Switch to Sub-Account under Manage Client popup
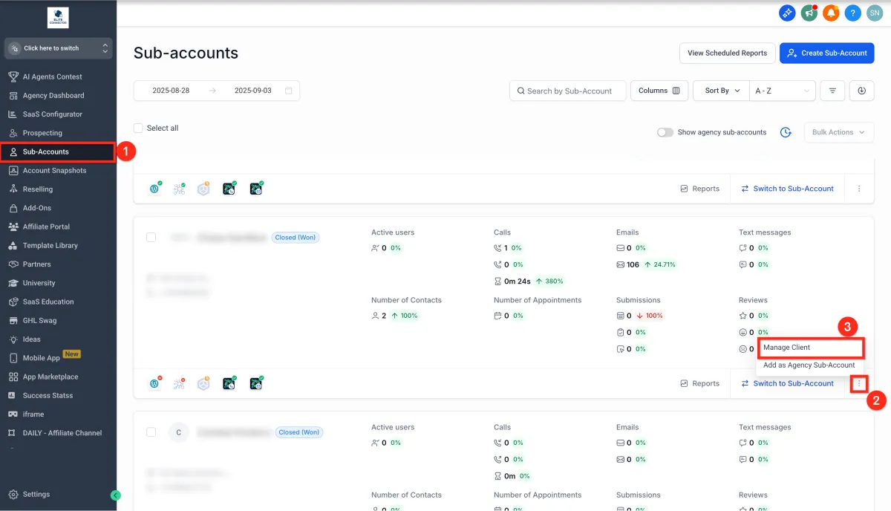Image resolution: width=891 pixels, height=511 pixels. pyautogui.click(x=787, y=383)
